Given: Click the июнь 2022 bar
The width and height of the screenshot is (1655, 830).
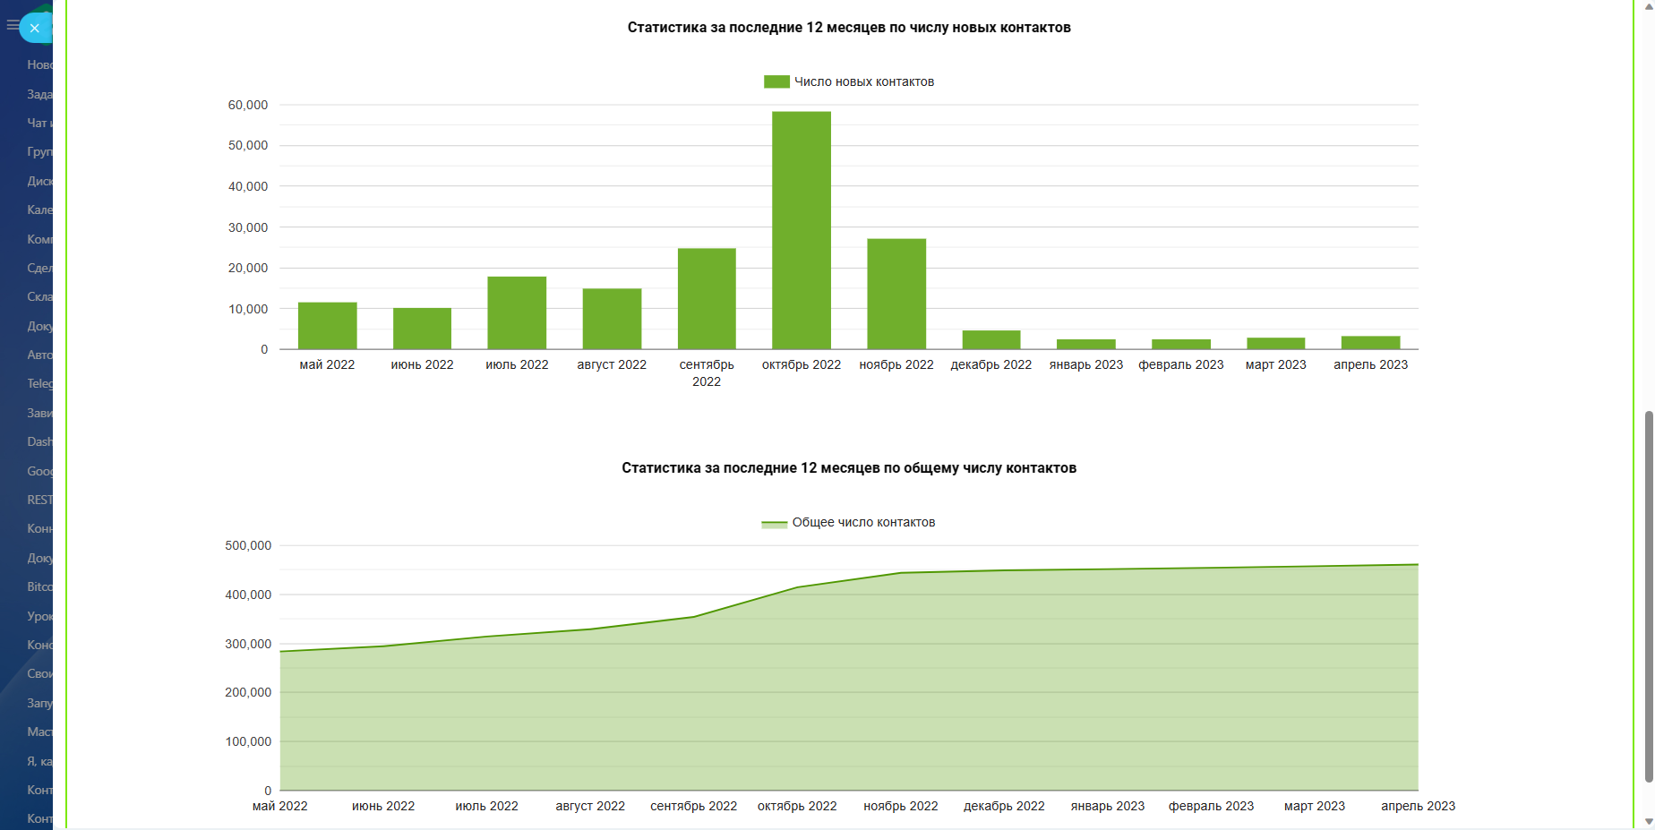Looking at the screenshot, I should [x=422, y=329].
